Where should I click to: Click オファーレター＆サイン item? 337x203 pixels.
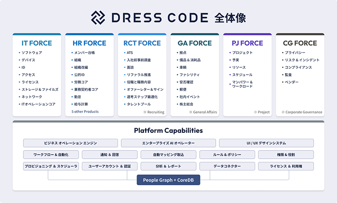145,90
